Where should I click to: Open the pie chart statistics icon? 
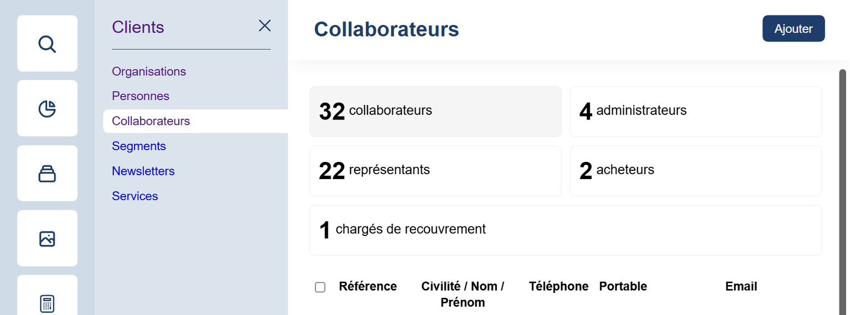point(47,109)
